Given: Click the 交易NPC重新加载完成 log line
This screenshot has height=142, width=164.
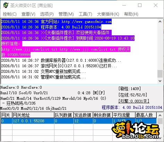Looking at the screenshot, I should click(43, 71).
